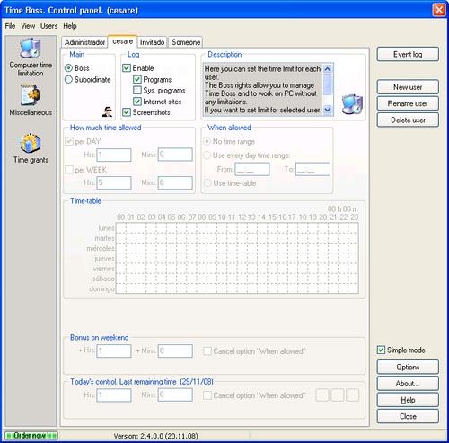Viewport: 449px width, 443px height.
Task: Open the View menu
Action: tap(28, 26)
